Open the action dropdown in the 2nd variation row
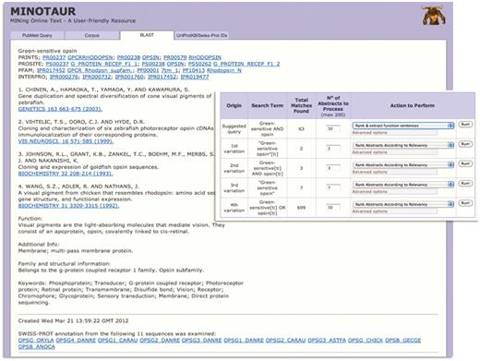 403,165
